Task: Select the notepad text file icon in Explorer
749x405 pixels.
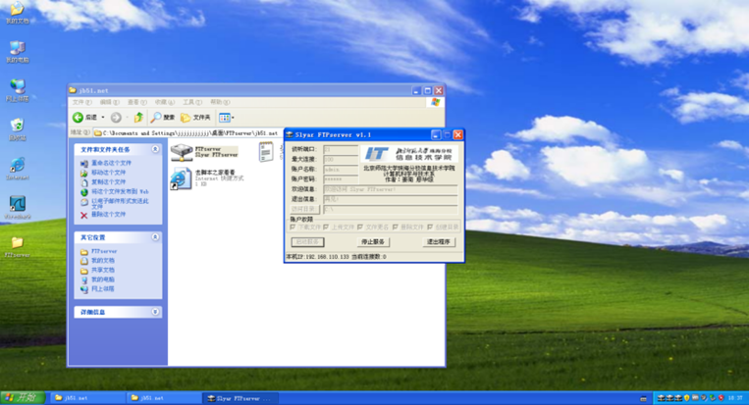Action: (x=266, y=152)
